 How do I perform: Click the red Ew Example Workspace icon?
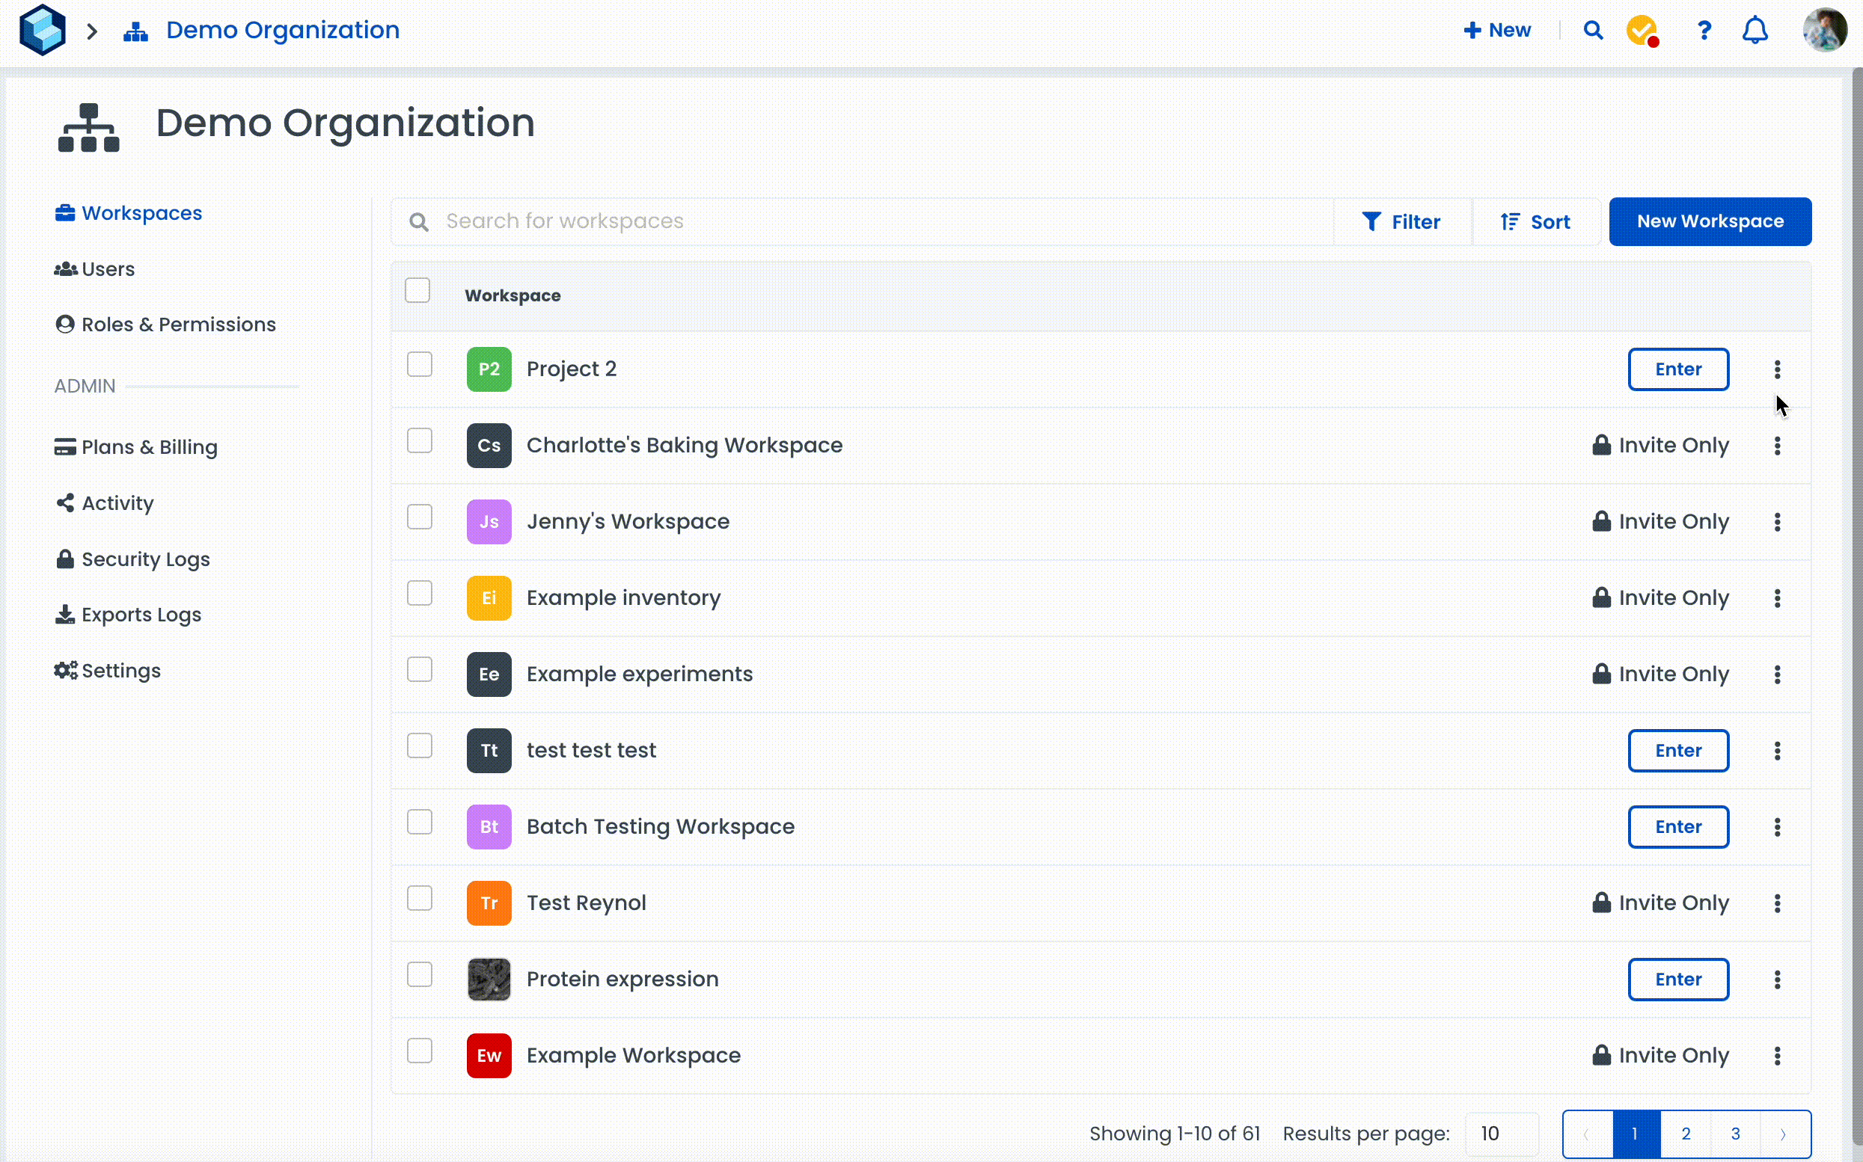click(x=489, y=1055)
